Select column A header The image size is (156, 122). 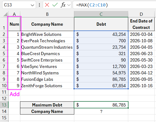pos(14,14)
